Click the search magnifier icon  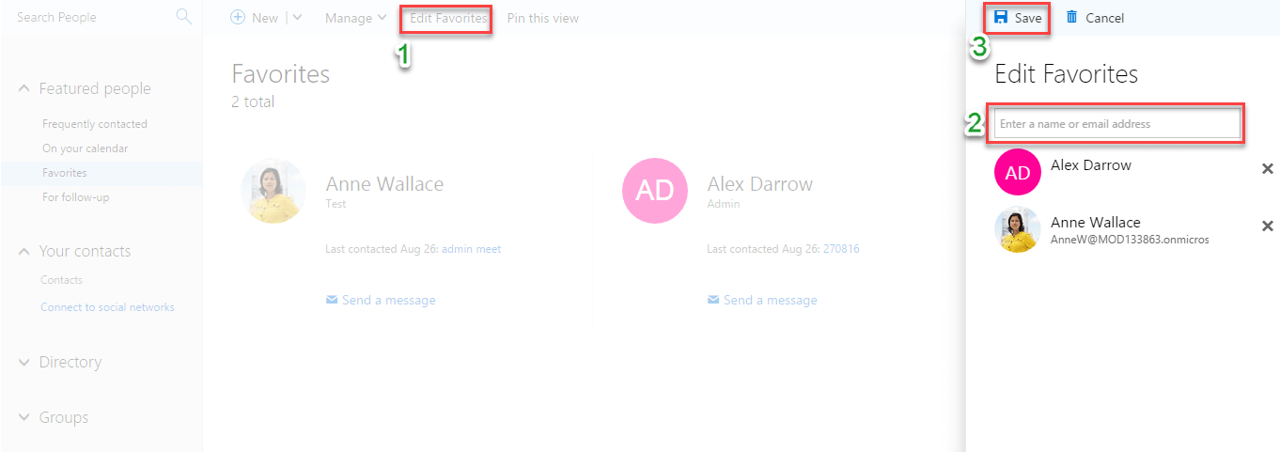coord(183,17)
